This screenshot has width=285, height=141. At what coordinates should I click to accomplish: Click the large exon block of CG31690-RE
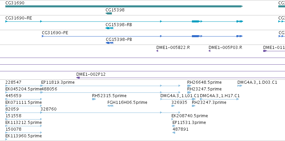[x=196, y=21]
